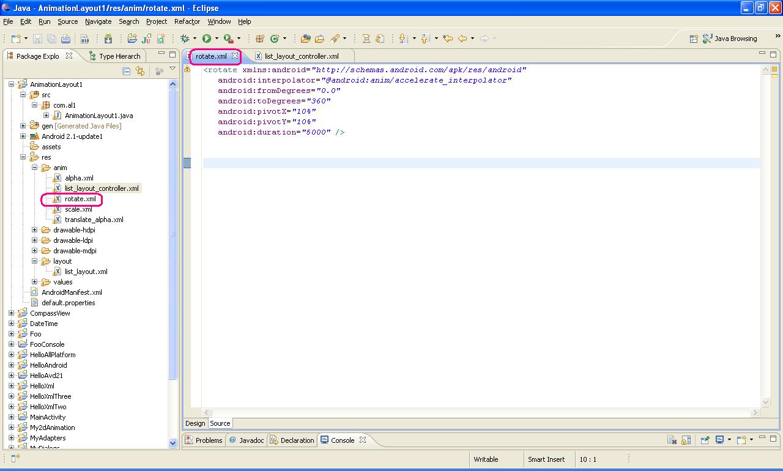Switch to the Java Browsing perspective

coord(730,39)
